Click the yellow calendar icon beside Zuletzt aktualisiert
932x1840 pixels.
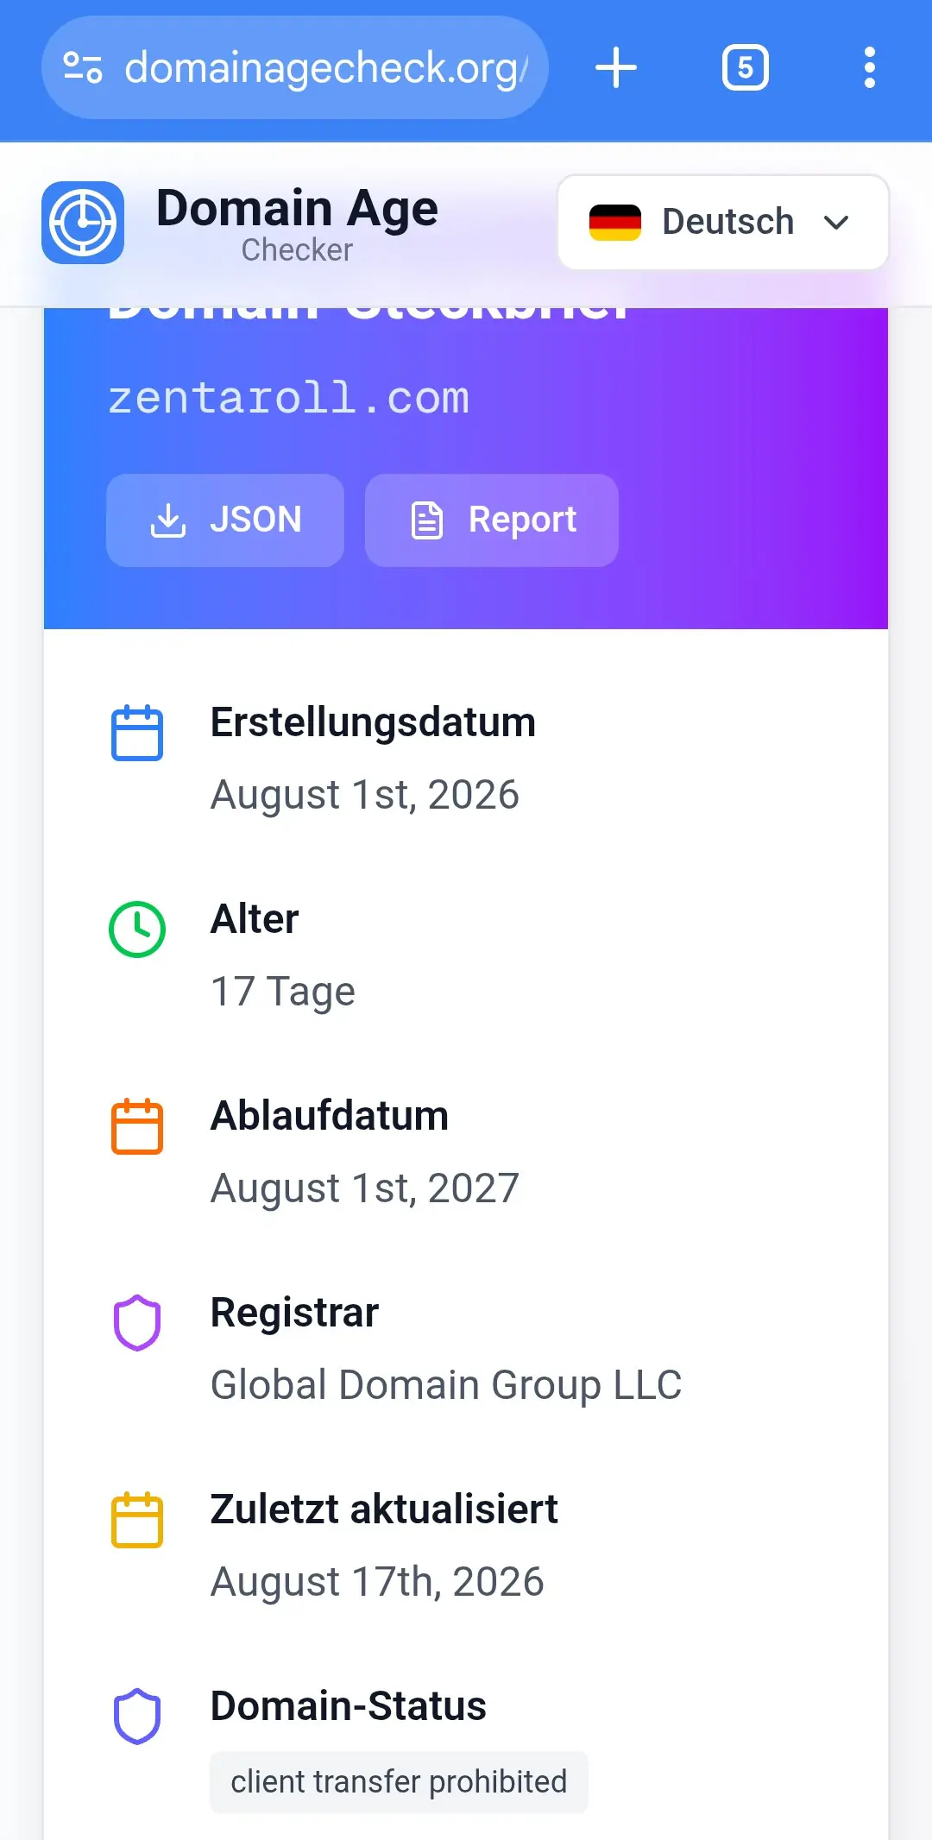click(x=137, y=1520)
